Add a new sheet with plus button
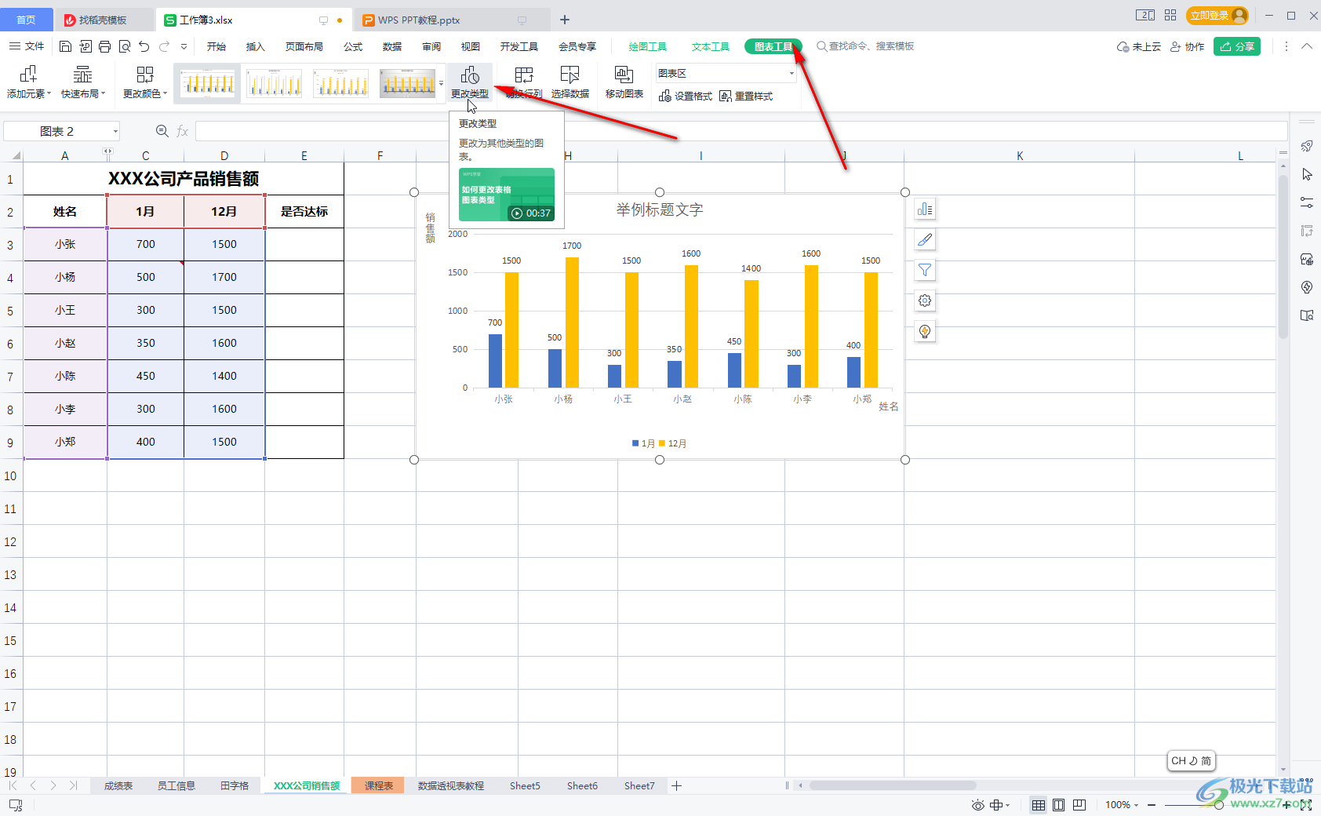Screen dimensions: 1321x816 [x=677, y=785]
